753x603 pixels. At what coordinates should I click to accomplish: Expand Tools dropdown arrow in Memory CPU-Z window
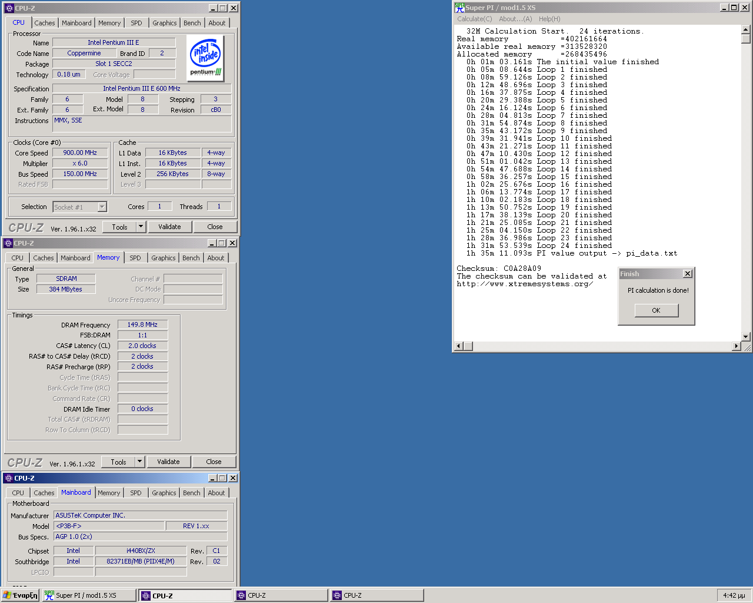pos(139,462)
